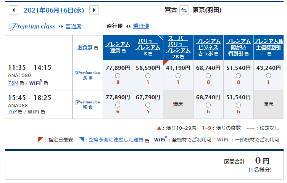Go to next day with right arrow

[94, 10]
